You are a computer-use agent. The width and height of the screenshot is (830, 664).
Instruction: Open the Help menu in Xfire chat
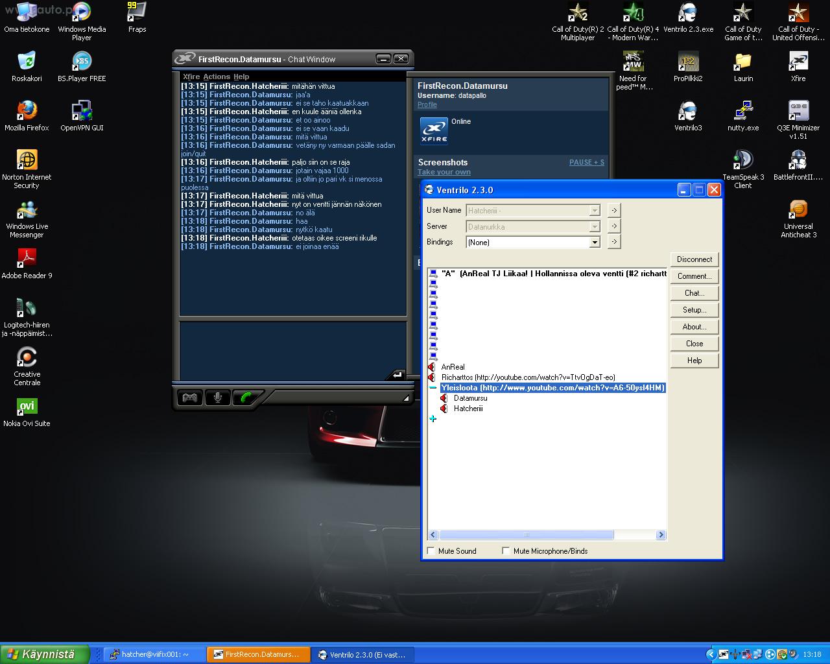pyautogui.click(x=241, y=77)
